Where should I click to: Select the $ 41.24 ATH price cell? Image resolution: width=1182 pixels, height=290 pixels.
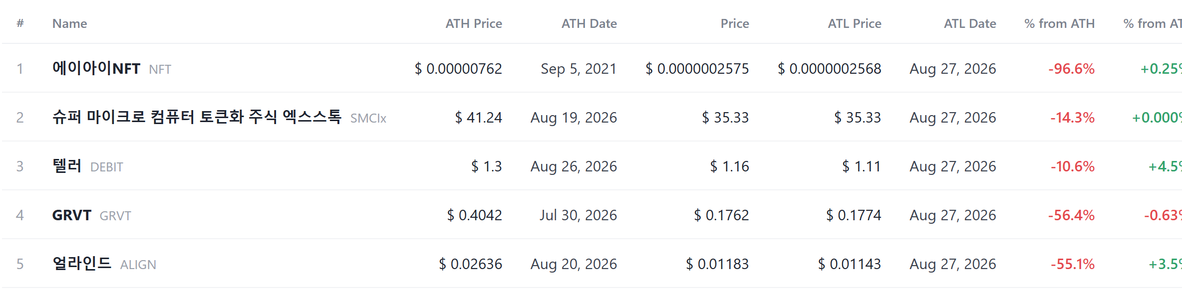point(478,118)
